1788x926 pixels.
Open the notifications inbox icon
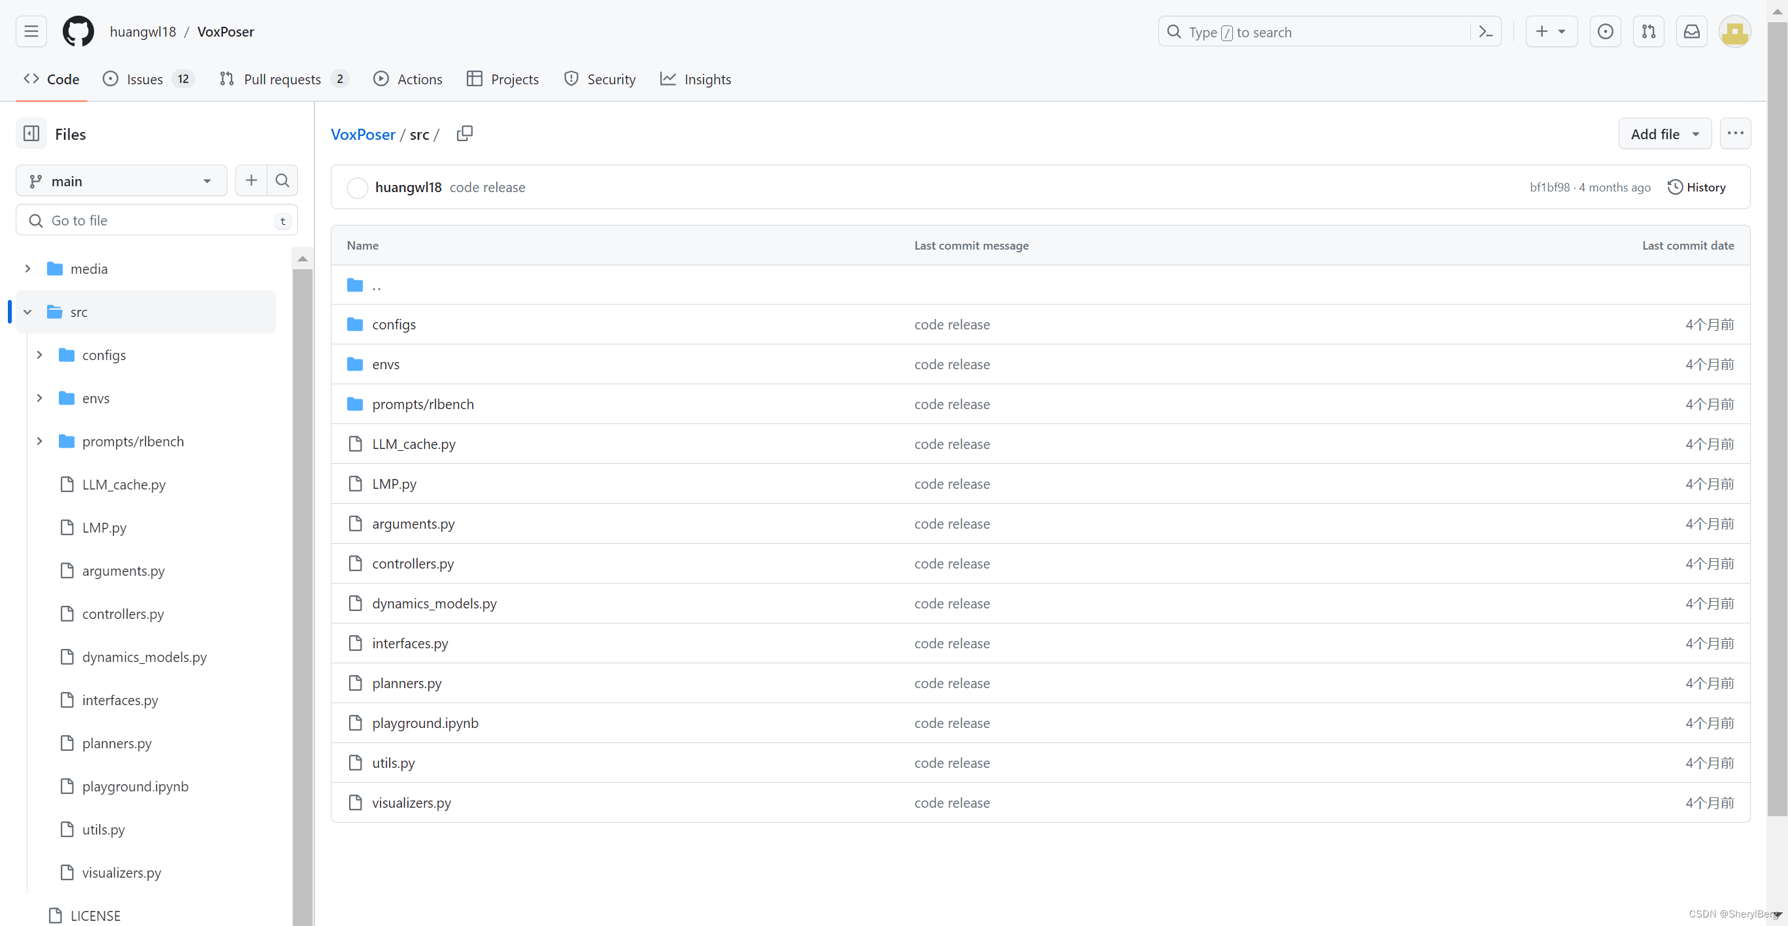pos(1691,32)
